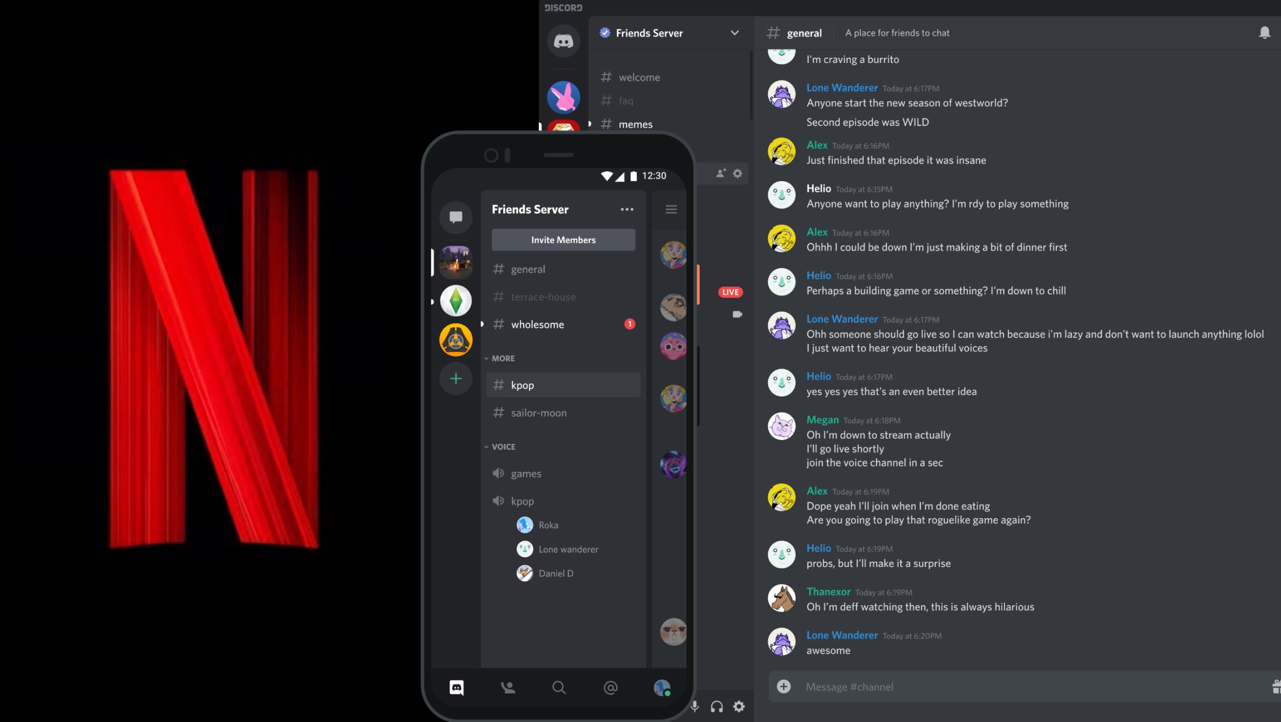Click the Invite Members button
Viewport: 1281px width, 722px height.
coord(563,239)
